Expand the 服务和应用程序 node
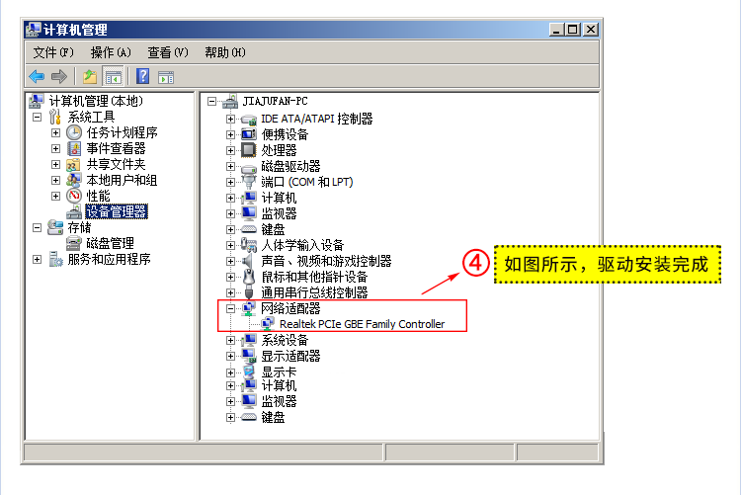The width and height of the screenshot is (741, 495). tap(37, 259)
